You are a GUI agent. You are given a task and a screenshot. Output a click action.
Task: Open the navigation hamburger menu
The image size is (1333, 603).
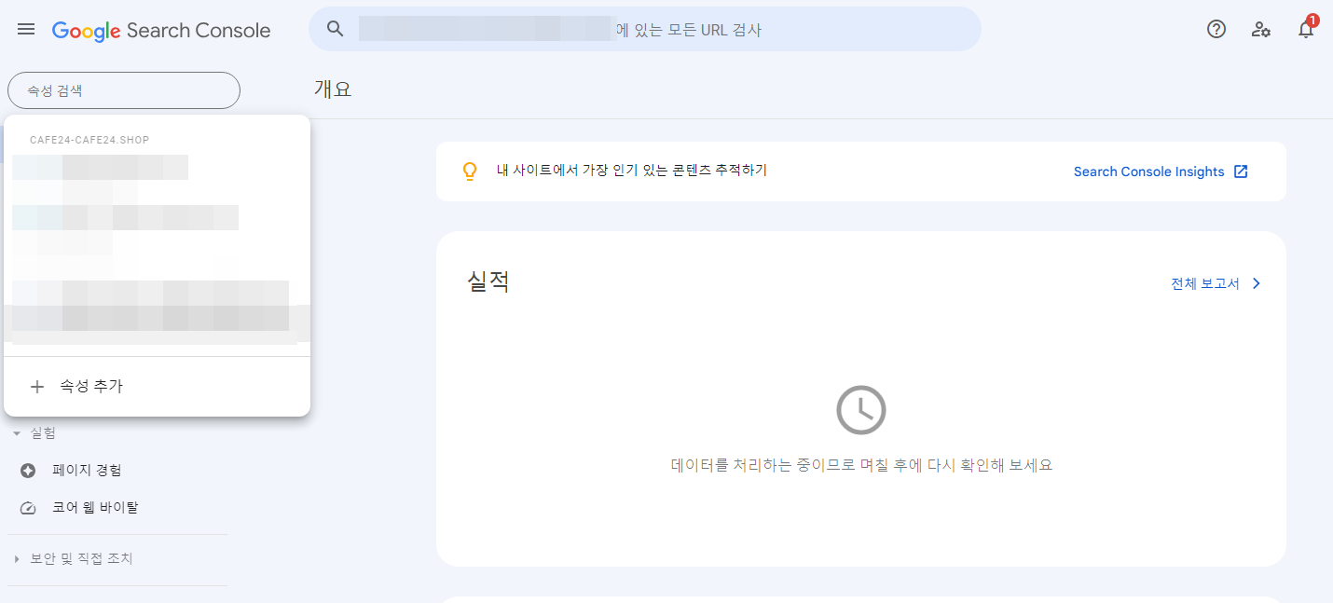[x=25, y=29]
